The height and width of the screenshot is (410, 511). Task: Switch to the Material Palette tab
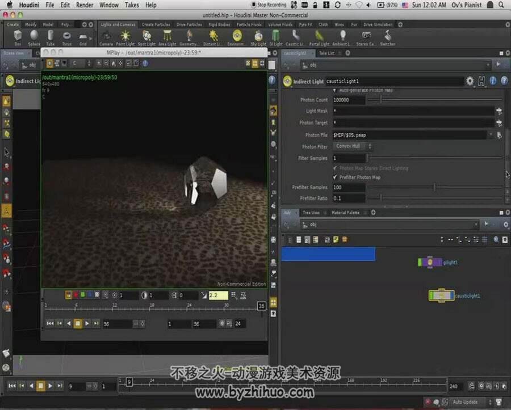(x=345, y=213)
